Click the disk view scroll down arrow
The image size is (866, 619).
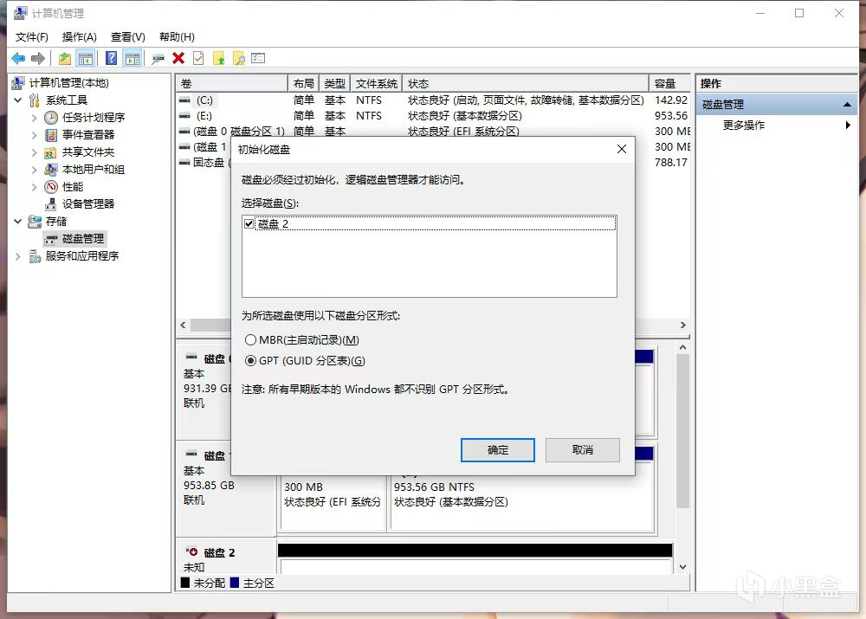(x=682, y=567)
